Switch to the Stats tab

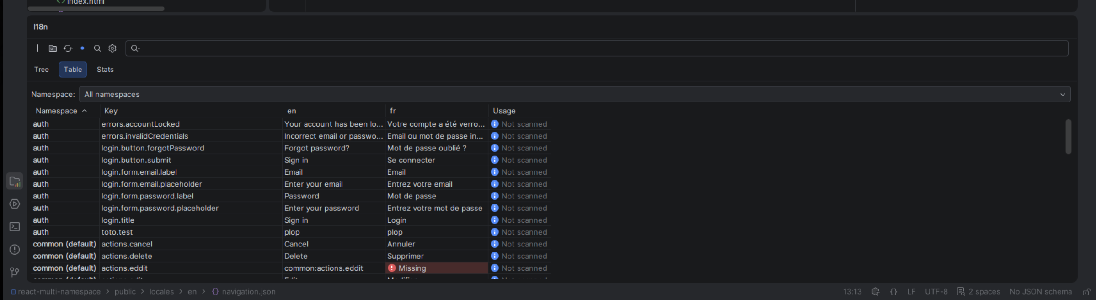[x=105, y=70]
